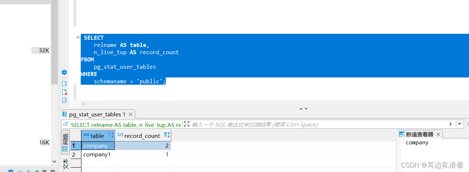Select the 'table' column header
Image resolution: width=469 pixels, height=172 pixels.
(98, 136)
